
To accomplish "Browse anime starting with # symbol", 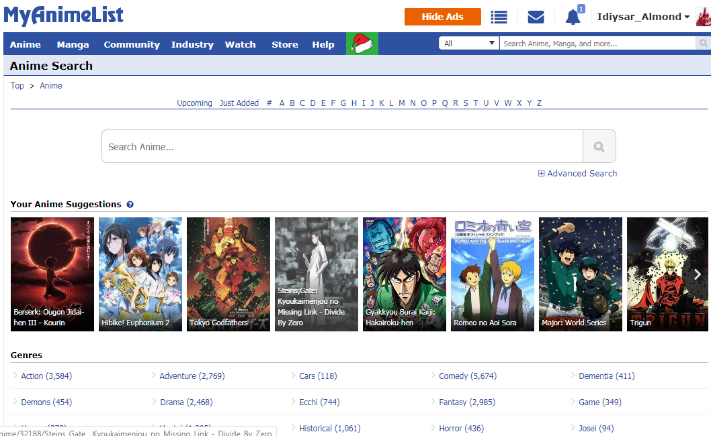I will tap(269, 103).
